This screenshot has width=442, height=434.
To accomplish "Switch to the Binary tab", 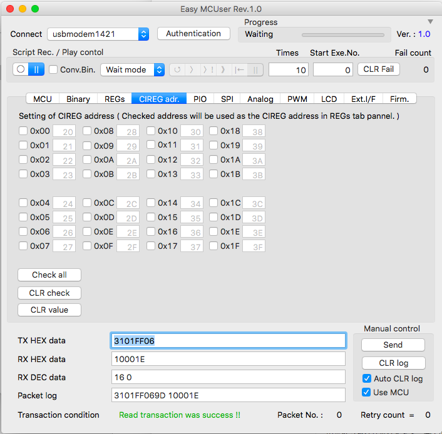I will coord(78,99).
